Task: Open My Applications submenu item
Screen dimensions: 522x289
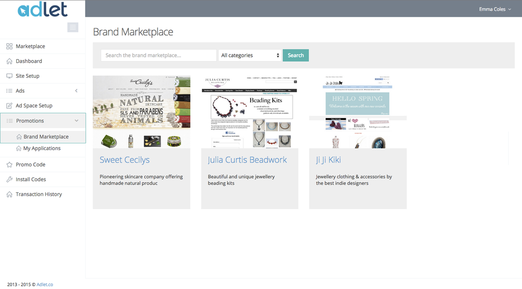Action: pos(43,148)
